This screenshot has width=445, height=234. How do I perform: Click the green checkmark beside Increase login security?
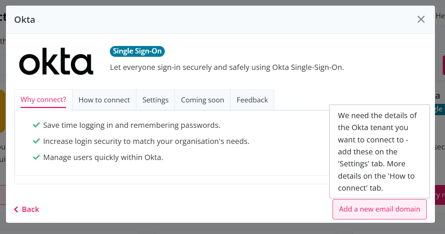[x=36, y=141]
